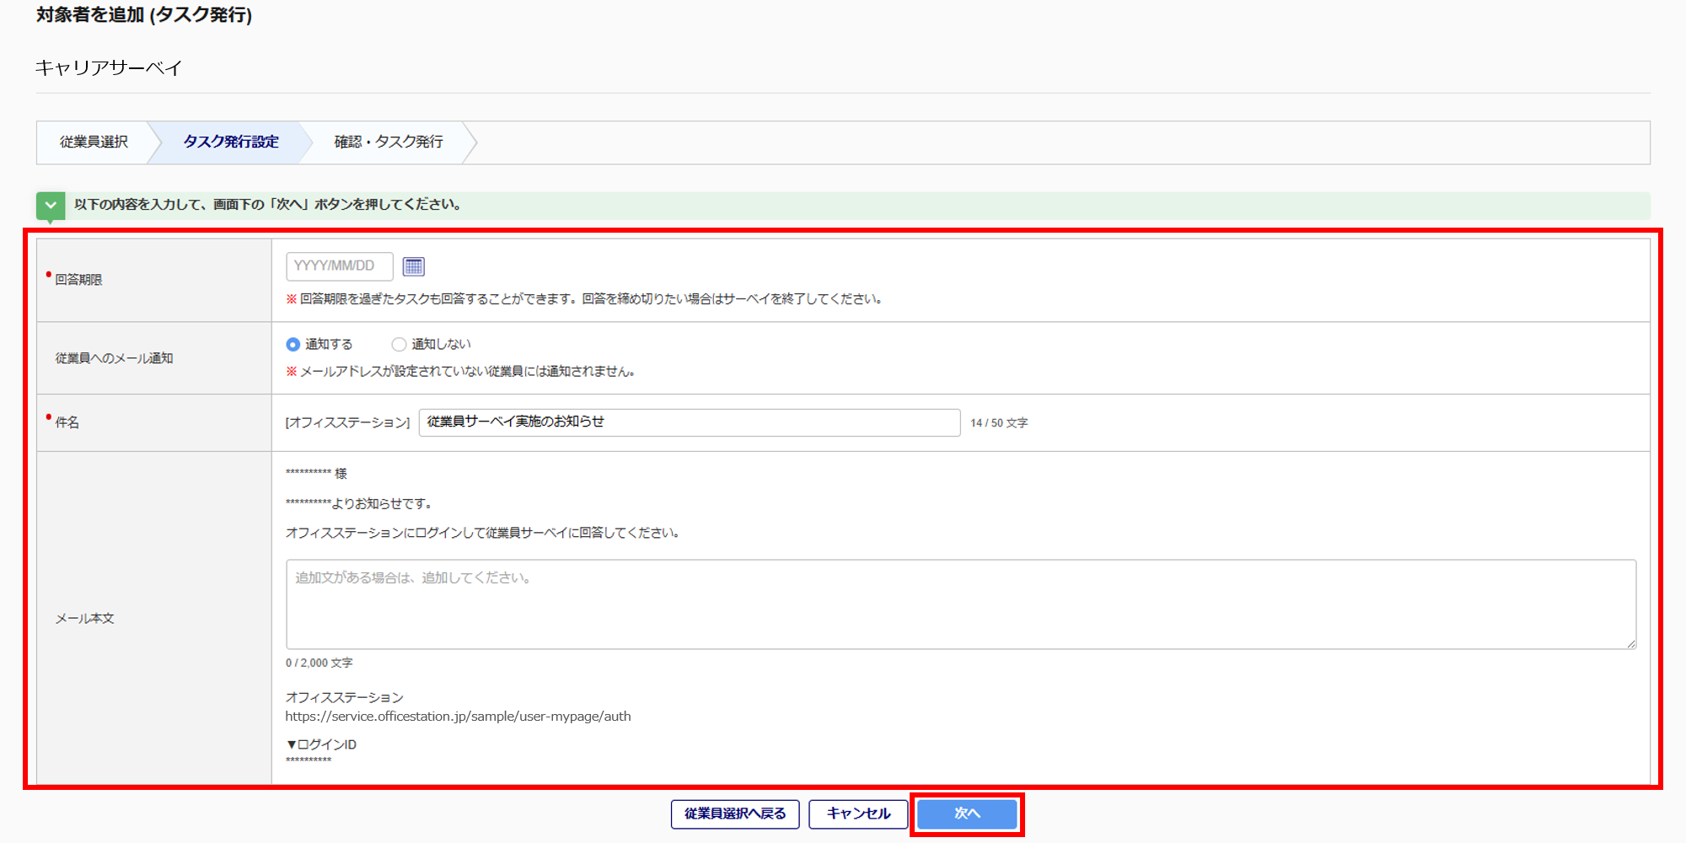Select the タスク発行設定 step tab

pyautogui.click(x=230, y=142)
